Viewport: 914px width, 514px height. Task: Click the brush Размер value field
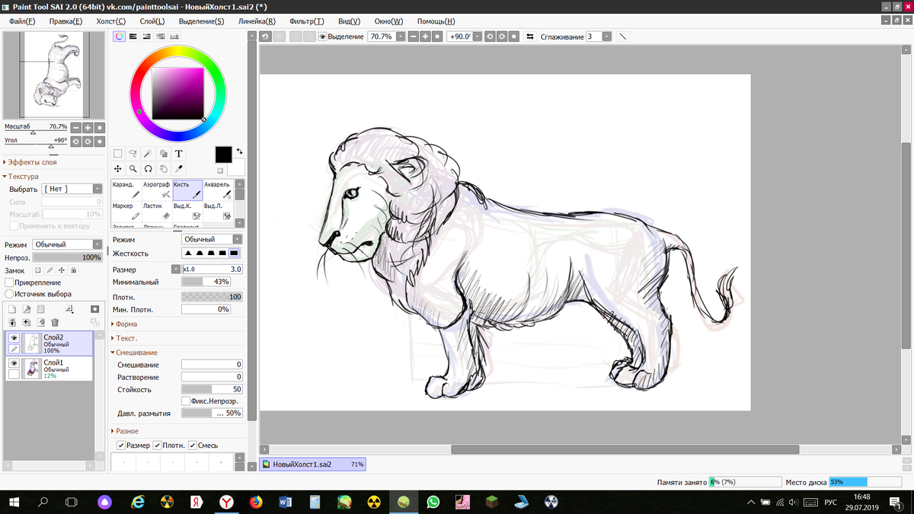pos(213,269)
